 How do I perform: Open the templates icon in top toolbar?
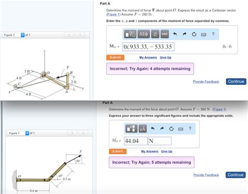tap(130, 34)
